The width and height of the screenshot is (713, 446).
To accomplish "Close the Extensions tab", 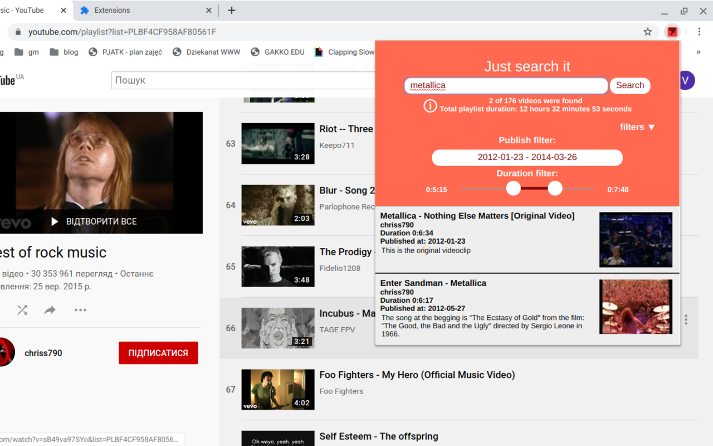I will tap(209, 10).
